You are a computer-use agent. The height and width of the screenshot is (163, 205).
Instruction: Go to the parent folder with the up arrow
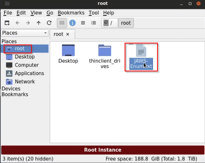click(x=39, y=23)
